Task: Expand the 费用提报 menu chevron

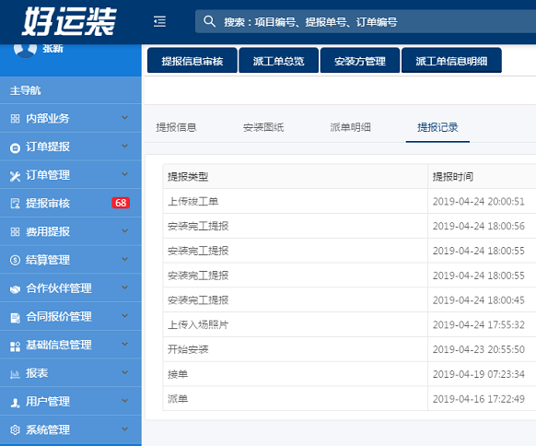Action: [x=124, y=231]
